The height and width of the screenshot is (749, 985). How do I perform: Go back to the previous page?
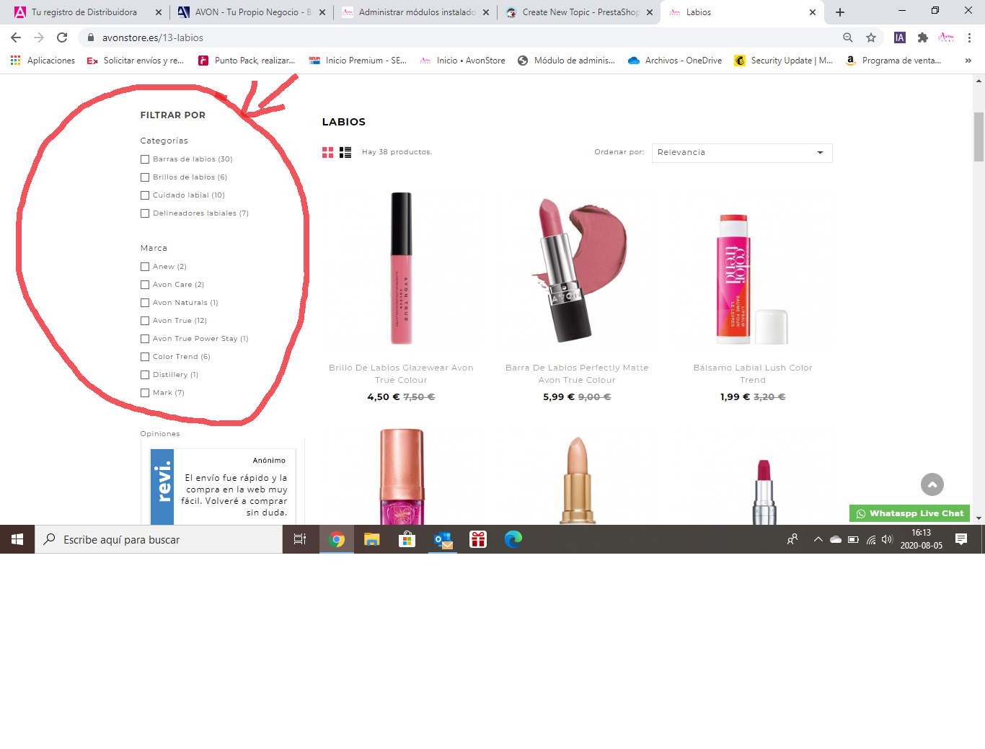click(16, 37)
